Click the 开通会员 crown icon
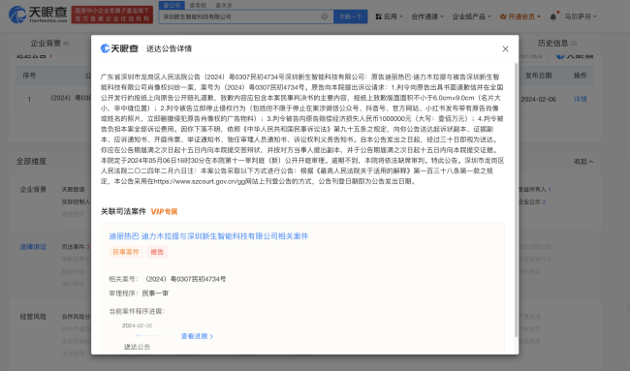This screenshot has height=371, width=630. coord(503,16)
